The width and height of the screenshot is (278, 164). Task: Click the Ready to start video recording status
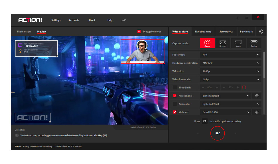pyautogui.click(x=52, y=146)
